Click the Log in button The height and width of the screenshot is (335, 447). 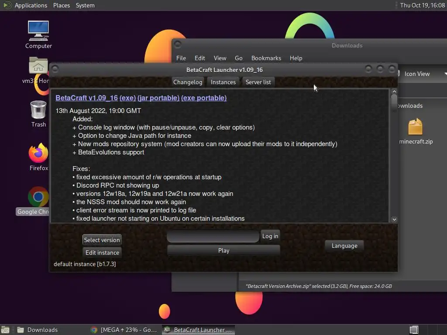(270, 236)
